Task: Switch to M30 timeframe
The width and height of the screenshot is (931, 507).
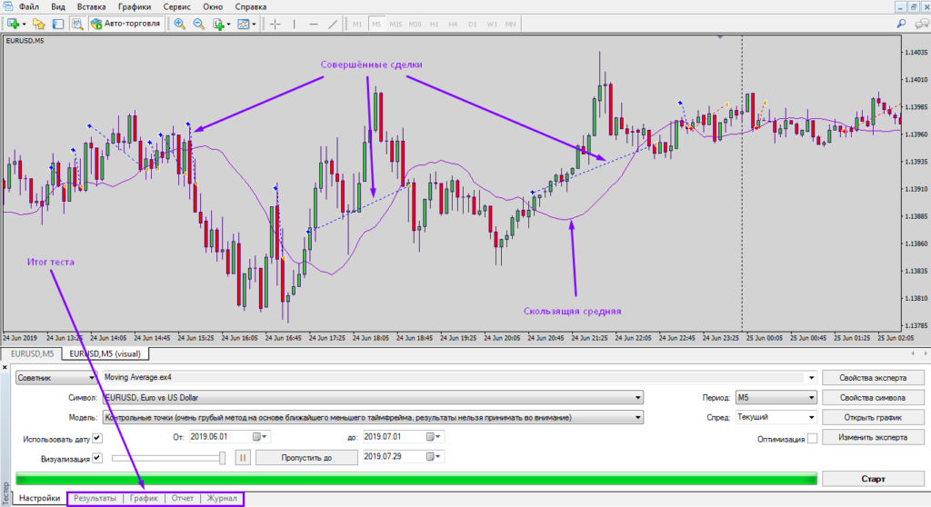Action: (415, 25)
